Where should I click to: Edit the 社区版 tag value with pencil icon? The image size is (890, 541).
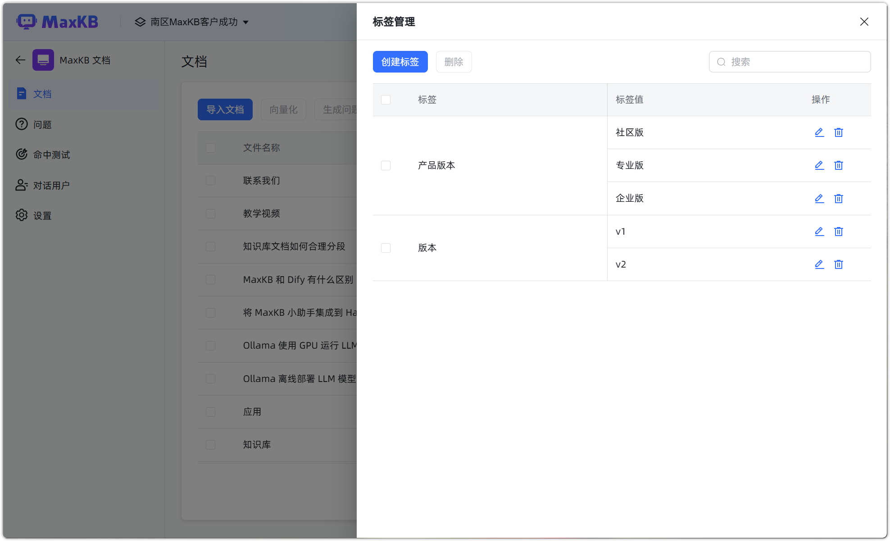[x=819, y=132]
